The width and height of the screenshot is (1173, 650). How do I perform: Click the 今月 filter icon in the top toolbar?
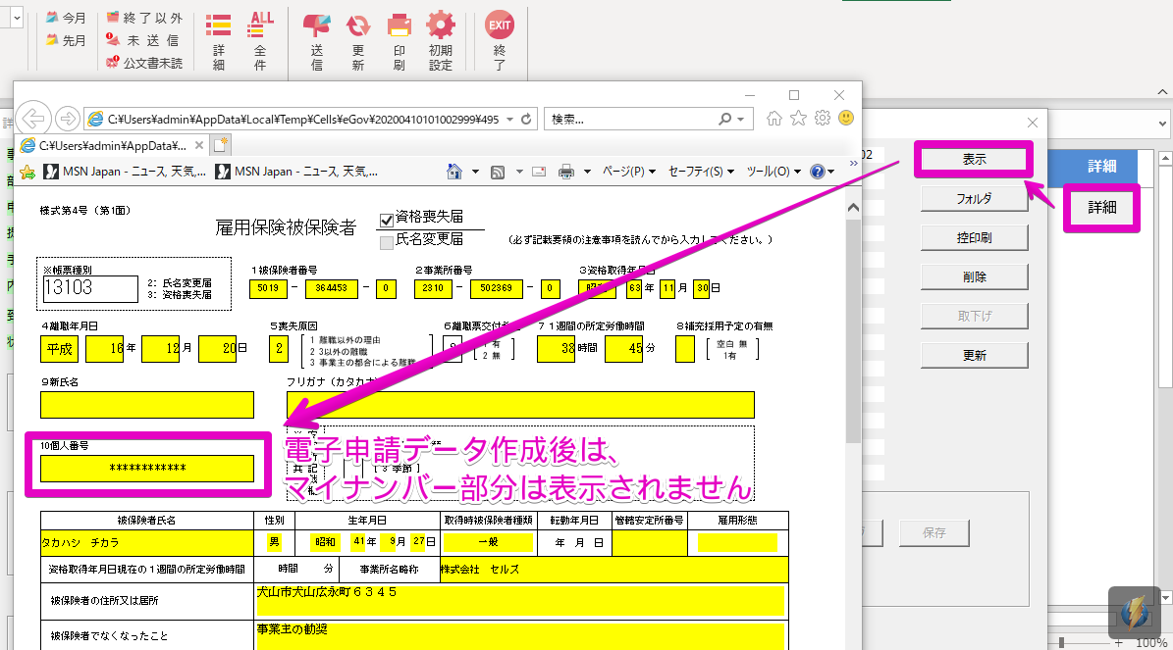click(52, 18)
